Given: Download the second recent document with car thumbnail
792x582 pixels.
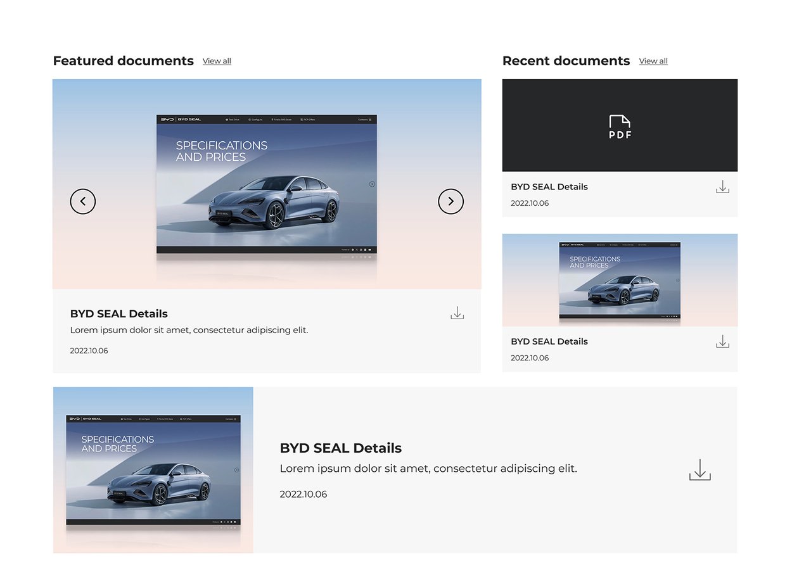Looking at the screenshot, I should [x=722, y=341].
